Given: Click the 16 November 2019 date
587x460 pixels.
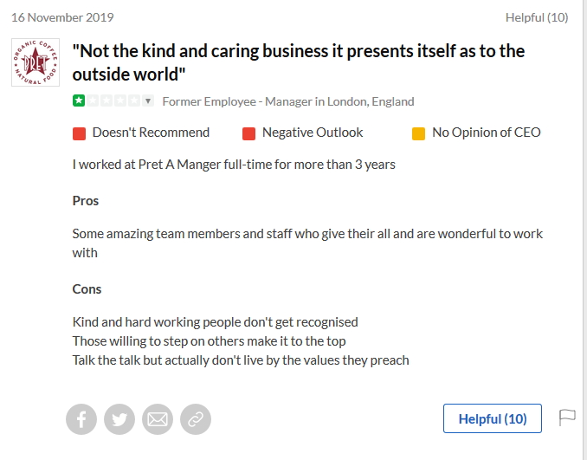Looking at the screenshot, I should [x=62, y=17].
